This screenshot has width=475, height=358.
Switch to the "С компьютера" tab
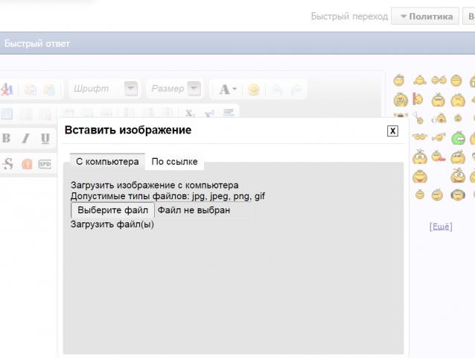(x=107, y=161)
